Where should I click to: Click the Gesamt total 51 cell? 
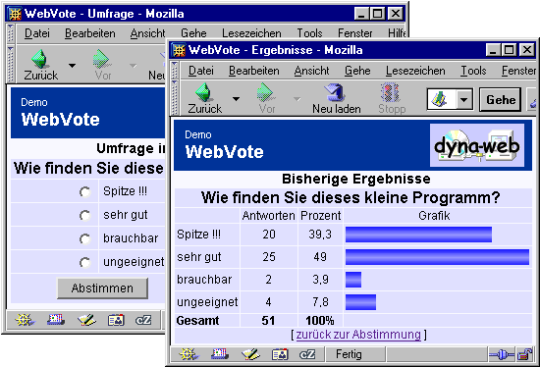268,321
